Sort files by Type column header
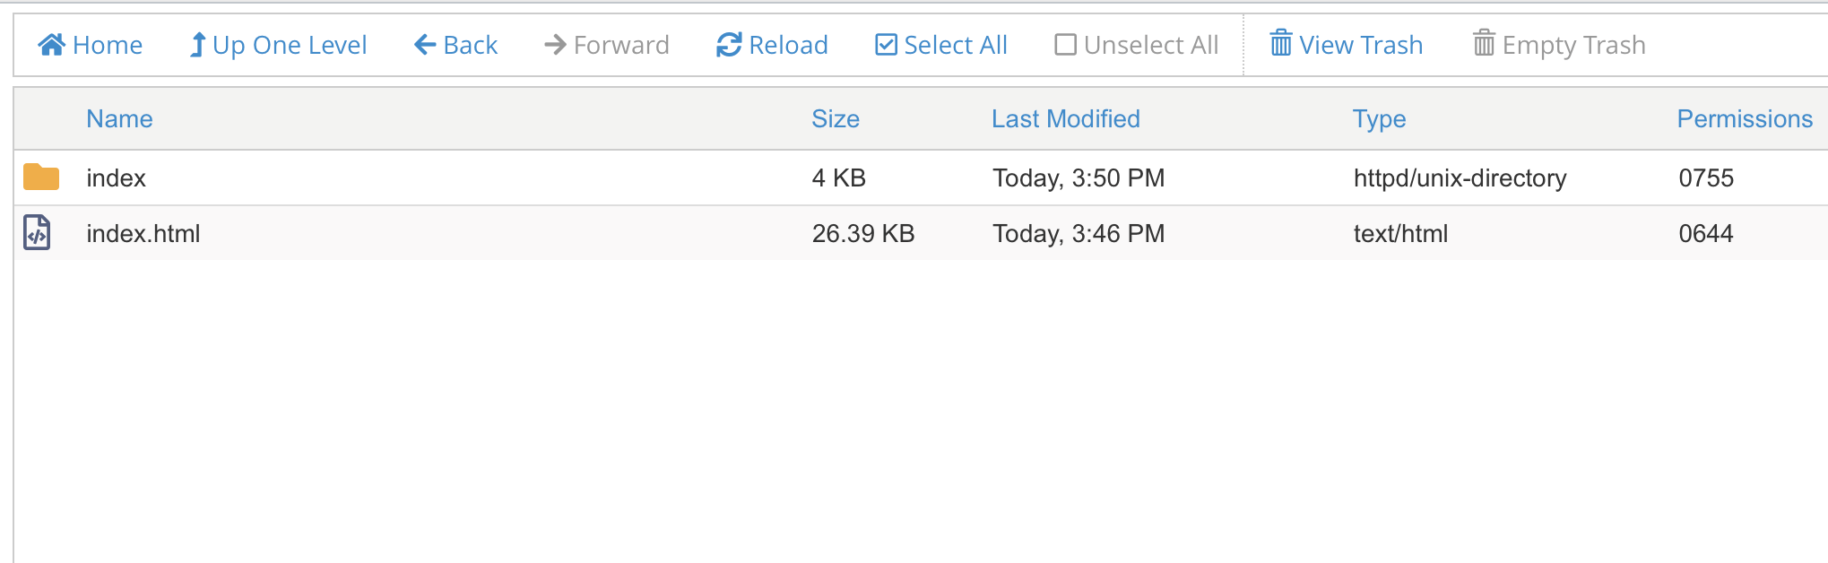Image resolution: width=1828 pixels, height=563 pixels. pyautogui.click(x=1380, y=119)
